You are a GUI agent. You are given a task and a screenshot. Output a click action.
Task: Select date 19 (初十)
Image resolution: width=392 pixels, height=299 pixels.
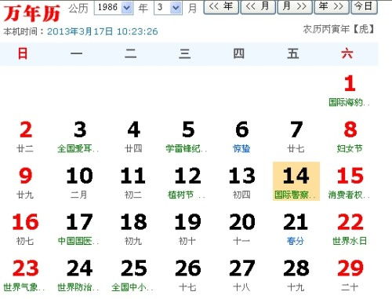(188, 228)
